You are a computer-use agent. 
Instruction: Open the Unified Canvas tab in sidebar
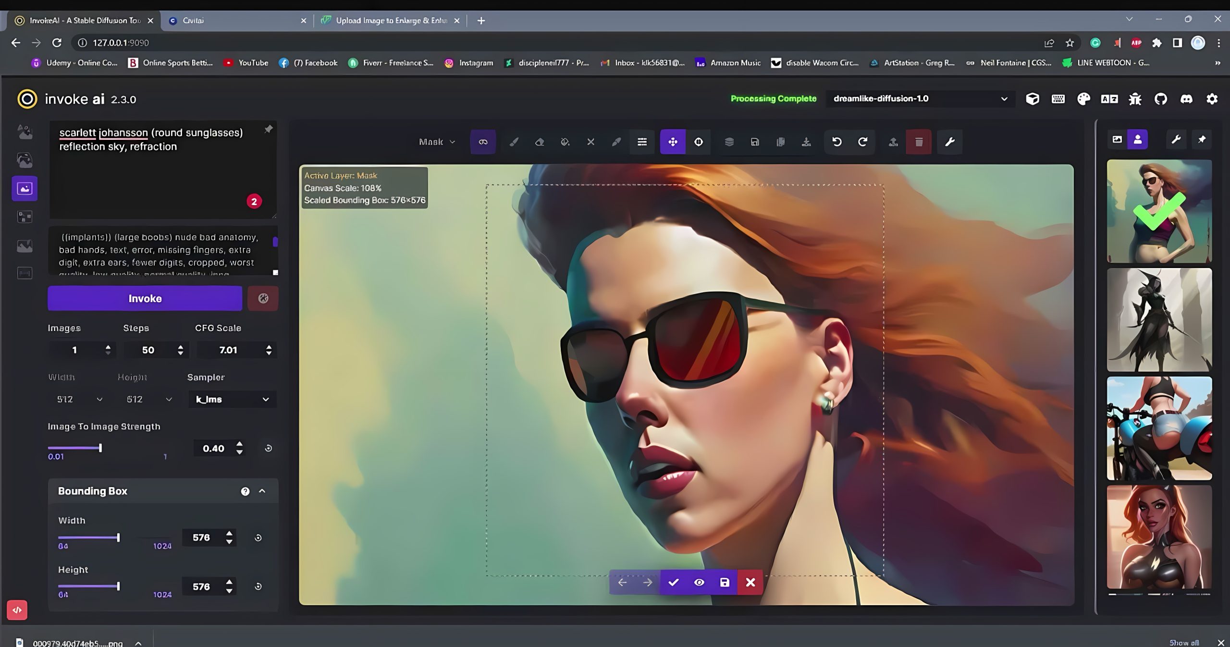click(x=25, y=188)
